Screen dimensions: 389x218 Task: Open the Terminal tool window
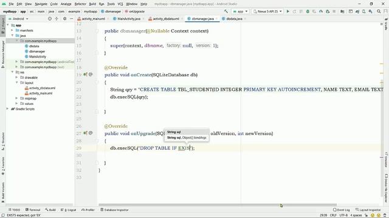tap(33, 210)
